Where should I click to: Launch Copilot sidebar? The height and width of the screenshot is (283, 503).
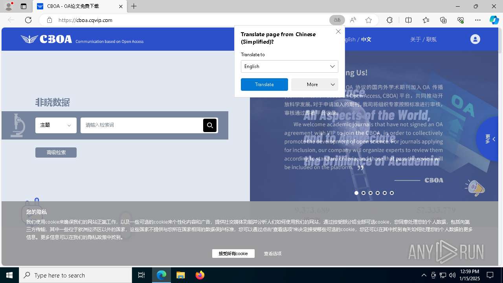coord(494,20)
